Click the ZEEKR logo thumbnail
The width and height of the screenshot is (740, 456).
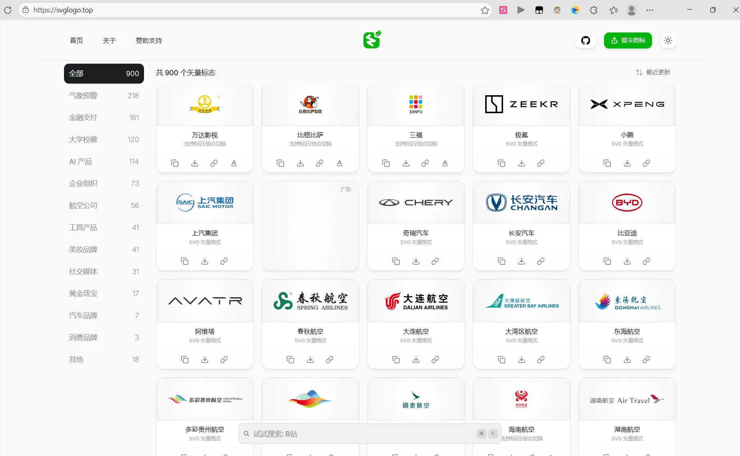click(522, 104)
